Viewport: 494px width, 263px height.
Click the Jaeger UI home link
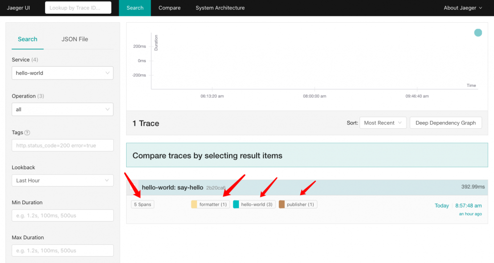click(18, 8)
